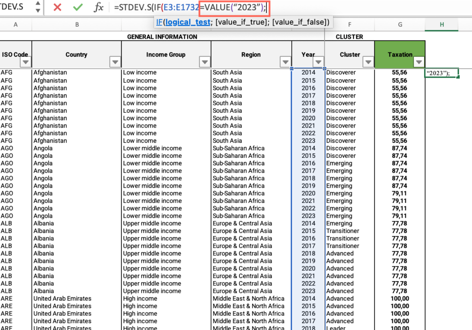This screenshot has height=330, width=472.
Task: Select Angola cell in the 2014 row
Action: 77,148
